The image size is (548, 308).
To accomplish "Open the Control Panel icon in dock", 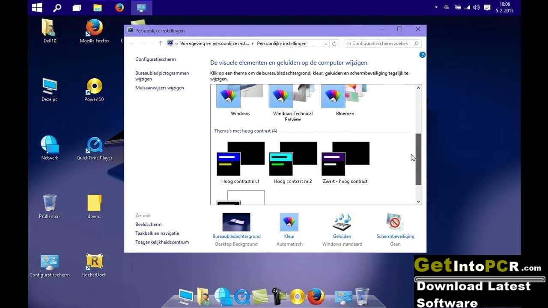I will tap(343, 296).
